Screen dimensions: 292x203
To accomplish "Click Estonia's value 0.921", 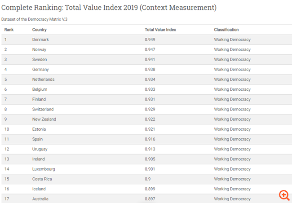I will (x=150, y=129).
